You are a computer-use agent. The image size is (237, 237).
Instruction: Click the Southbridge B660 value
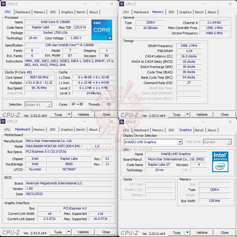pos(69,164)
